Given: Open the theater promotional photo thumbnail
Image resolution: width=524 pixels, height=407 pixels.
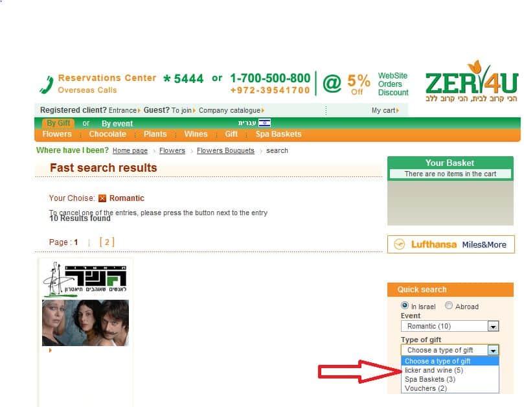Looking at the screenshot, I should [x=85, y=323].
